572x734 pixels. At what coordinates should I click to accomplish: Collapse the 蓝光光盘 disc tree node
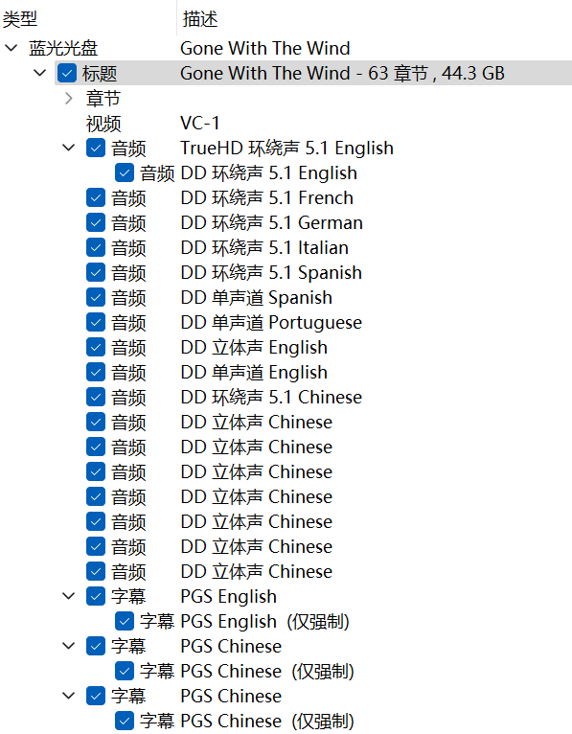click(x=11, y=47)
